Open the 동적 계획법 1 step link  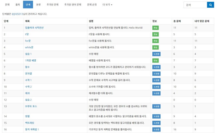coord(32,129)
